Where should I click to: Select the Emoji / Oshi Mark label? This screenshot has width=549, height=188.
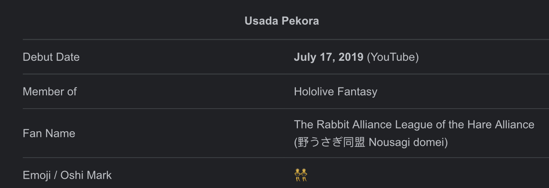tap(67, 175)
